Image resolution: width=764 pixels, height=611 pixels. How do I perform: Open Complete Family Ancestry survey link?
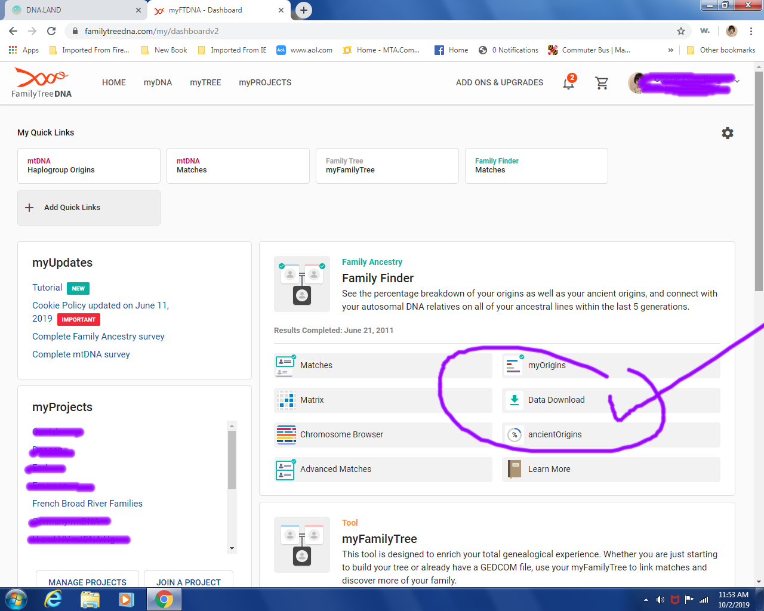click(x=98, y=337)
